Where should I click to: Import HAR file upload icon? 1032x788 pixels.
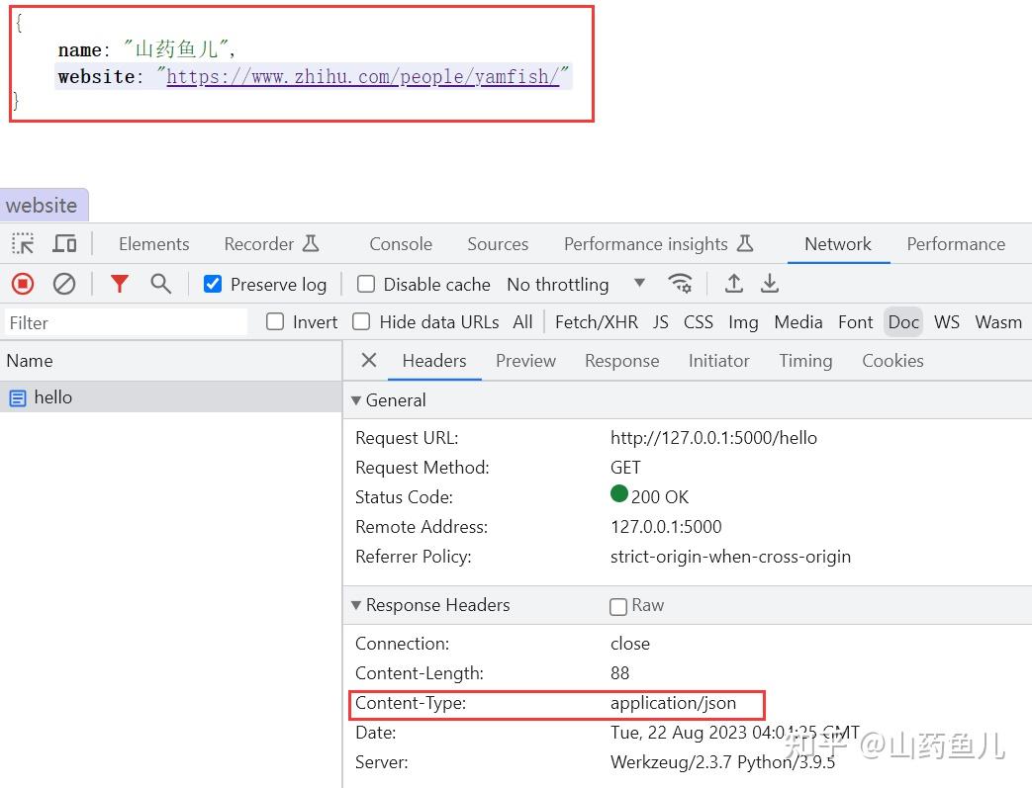point(734,284)
